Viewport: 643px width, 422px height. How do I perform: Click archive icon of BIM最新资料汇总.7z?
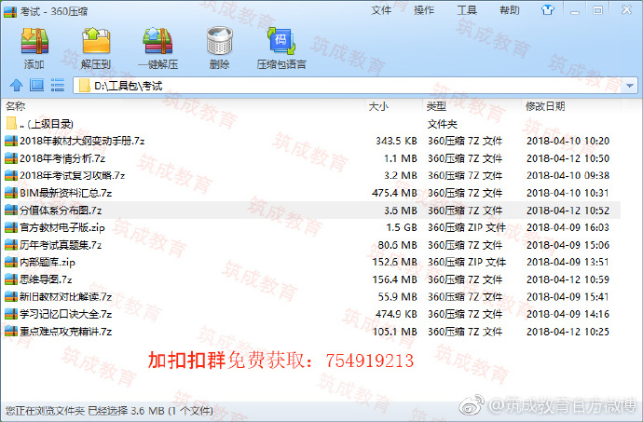coord(11,193)
